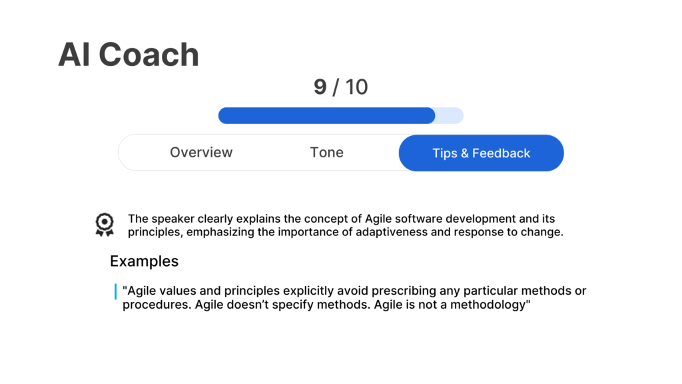Open the Tone tab

point(326,153)
